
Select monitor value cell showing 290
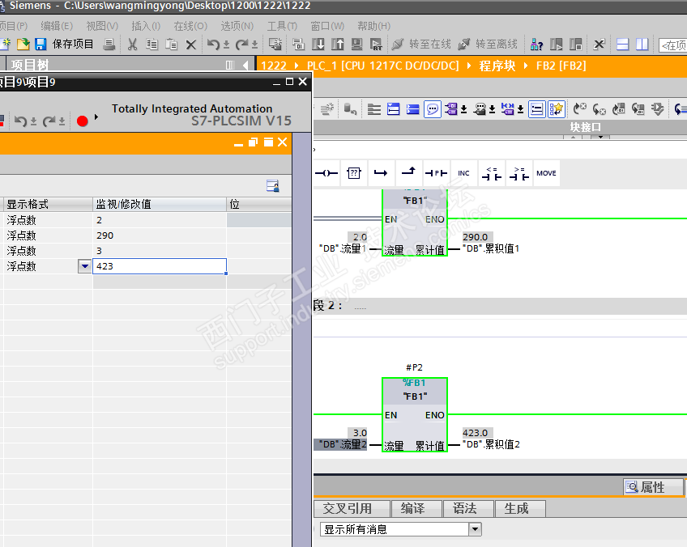pos(160,235)
